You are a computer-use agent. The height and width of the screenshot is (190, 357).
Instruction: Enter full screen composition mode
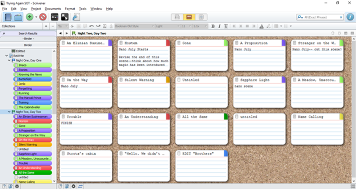(x=64, y=17)
